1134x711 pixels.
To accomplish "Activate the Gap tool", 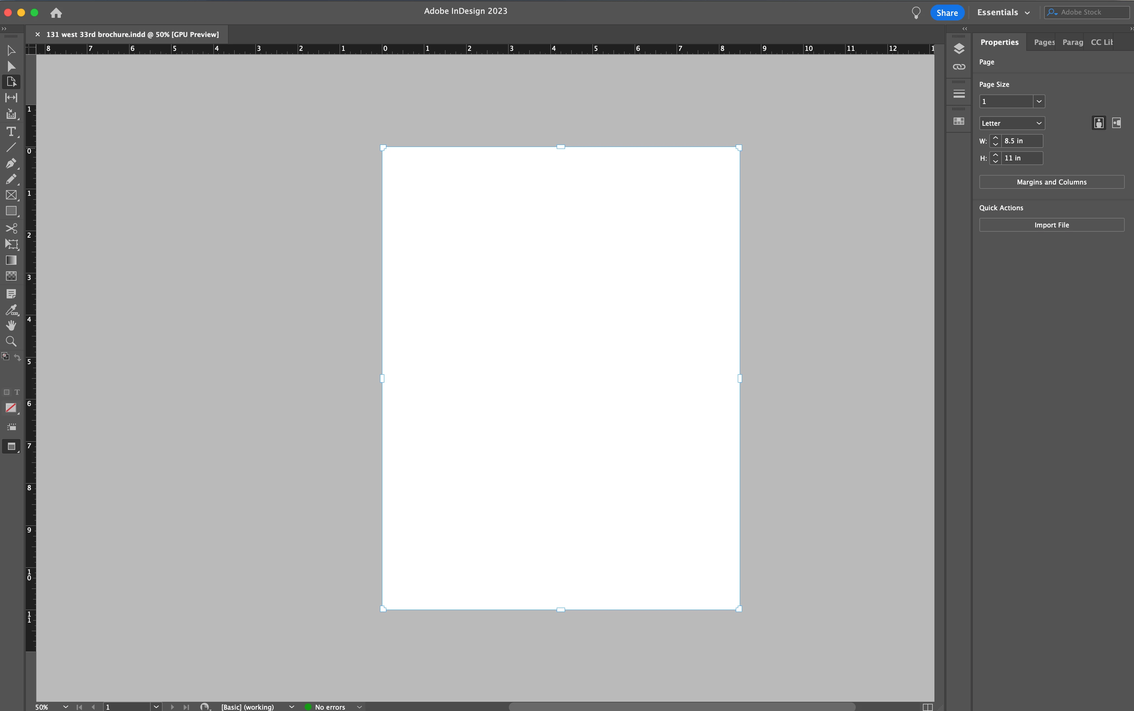I will pos(11,97).
